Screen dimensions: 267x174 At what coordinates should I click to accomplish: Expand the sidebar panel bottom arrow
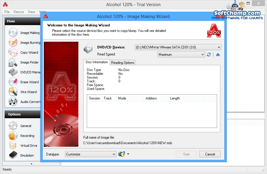click(31, 164)
